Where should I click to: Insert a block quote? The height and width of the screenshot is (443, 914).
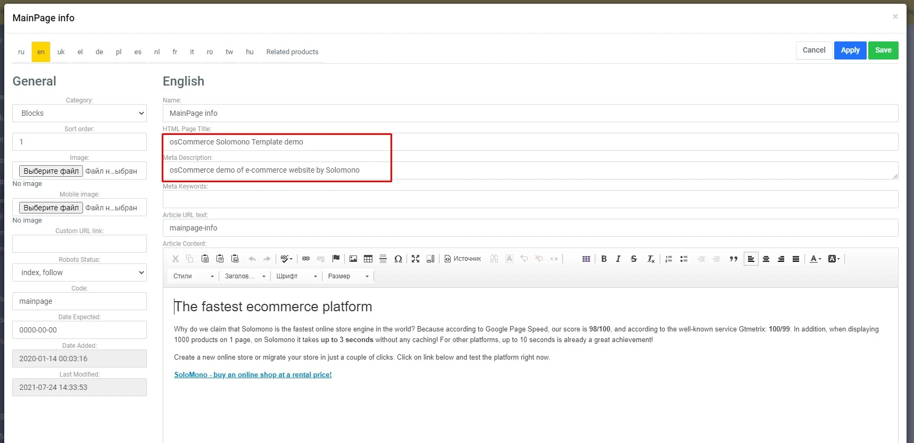coord(734,259)
